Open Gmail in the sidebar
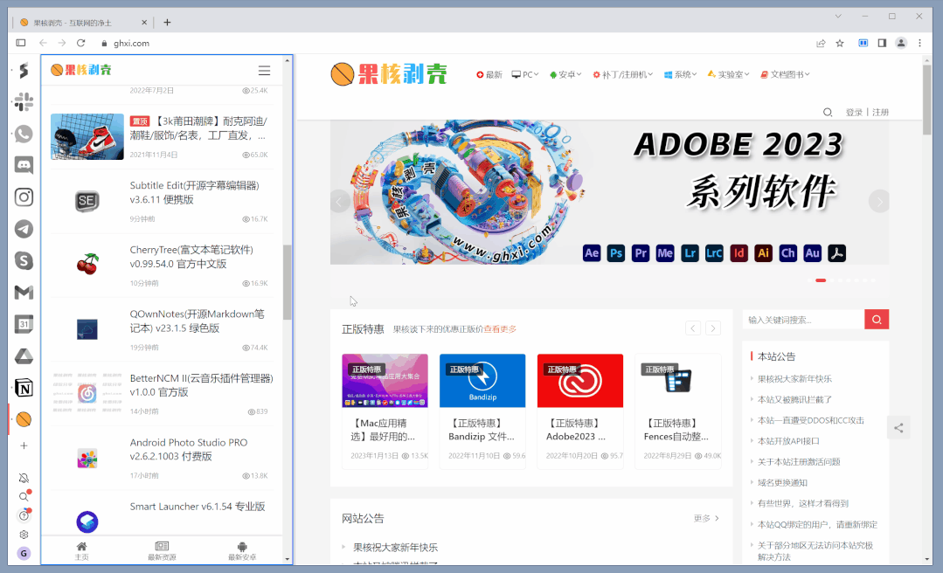 point(24,293)
